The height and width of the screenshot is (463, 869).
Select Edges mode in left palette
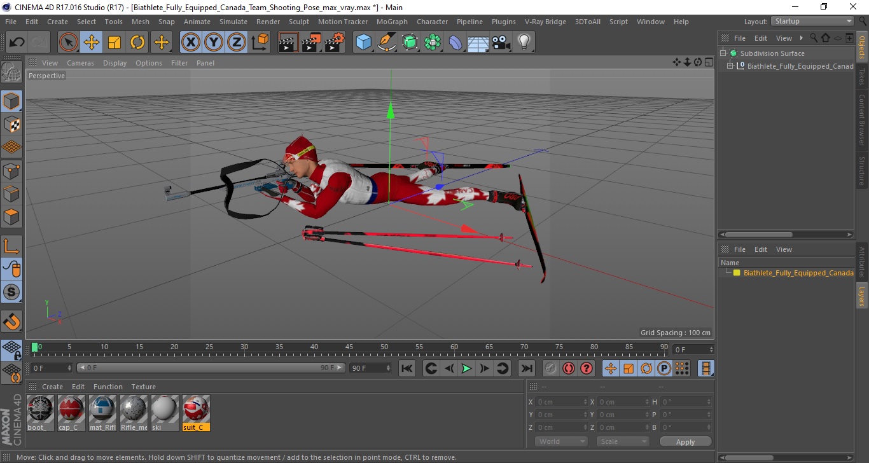tap(12, 193)
